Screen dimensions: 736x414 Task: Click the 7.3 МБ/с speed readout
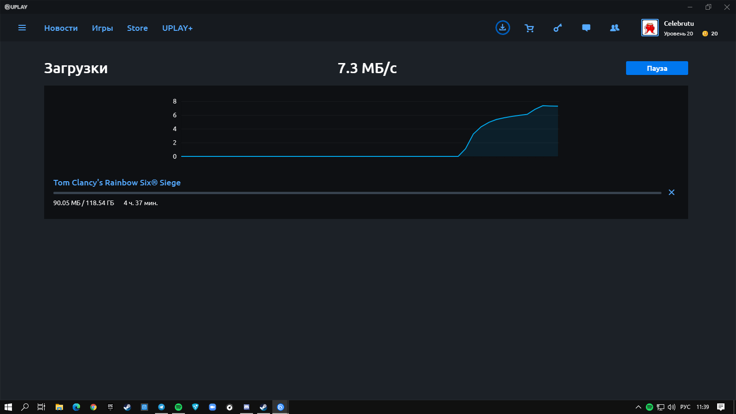367,68
